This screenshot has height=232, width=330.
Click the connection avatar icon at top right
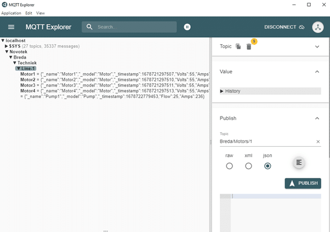click(x=318, y=27)
